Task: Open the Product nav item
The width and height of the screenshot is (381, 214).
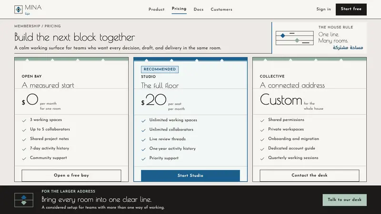Action: pyautogui.click(x=157, y=10)
